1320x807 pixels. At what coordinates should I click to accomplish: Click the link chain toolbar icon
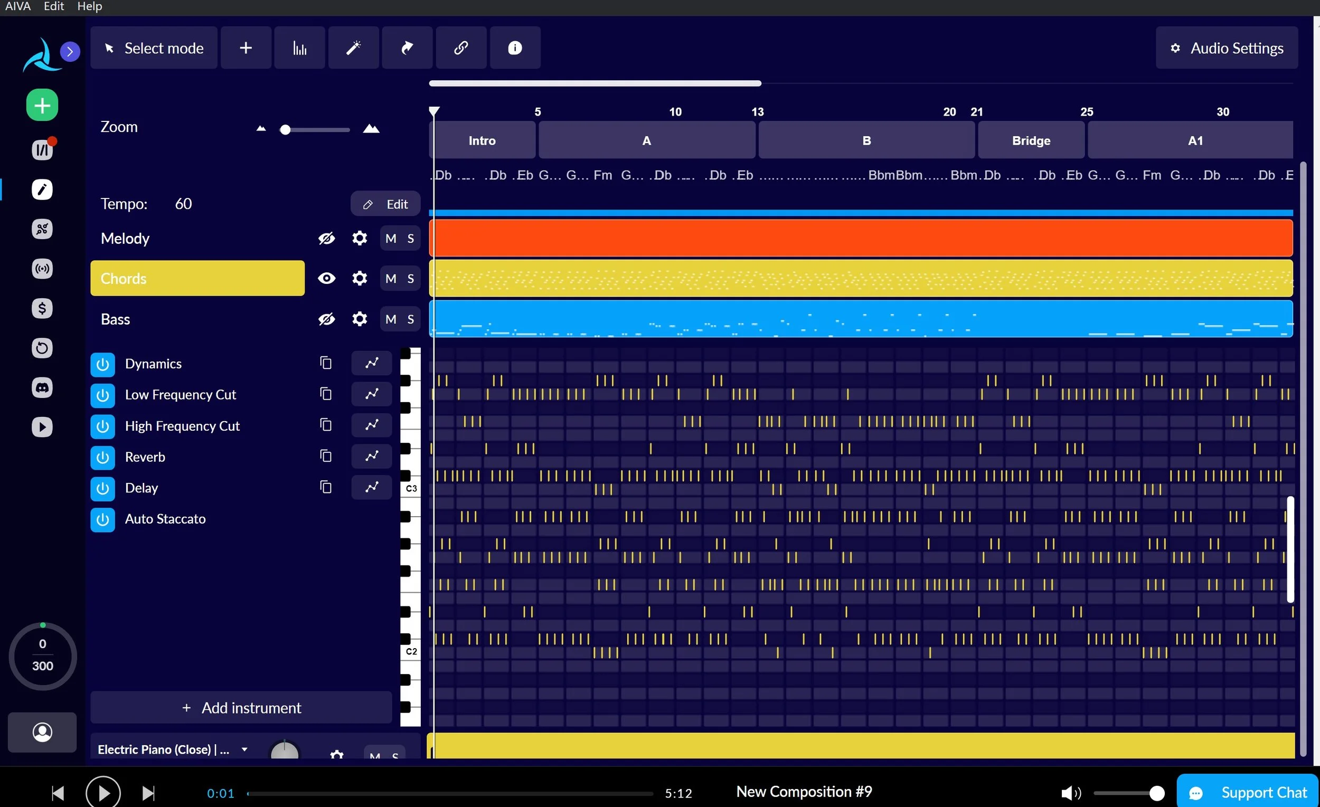pyautogui.click(x=461, y=48)
